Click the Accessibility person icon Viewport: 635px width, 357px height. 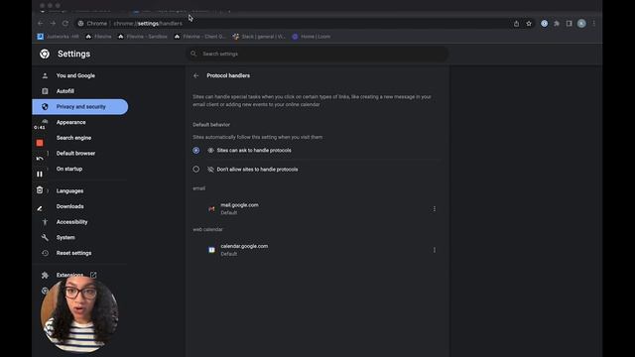pos(45,222)
